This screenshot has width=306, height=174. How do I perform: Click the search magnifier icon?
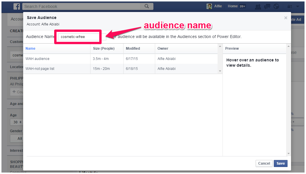coord(147,6)
